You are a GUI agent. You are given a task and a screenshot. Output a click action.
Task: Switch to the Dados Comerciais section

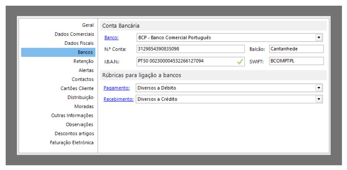tap(74, 34)
